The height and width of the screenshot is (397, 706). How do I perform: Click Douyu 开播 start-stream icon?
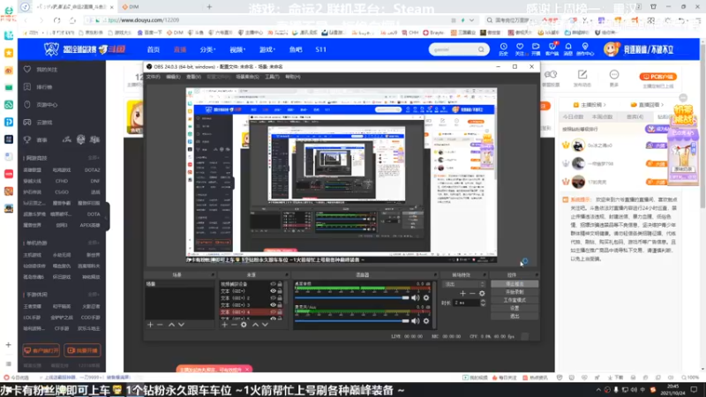[536, 49]
